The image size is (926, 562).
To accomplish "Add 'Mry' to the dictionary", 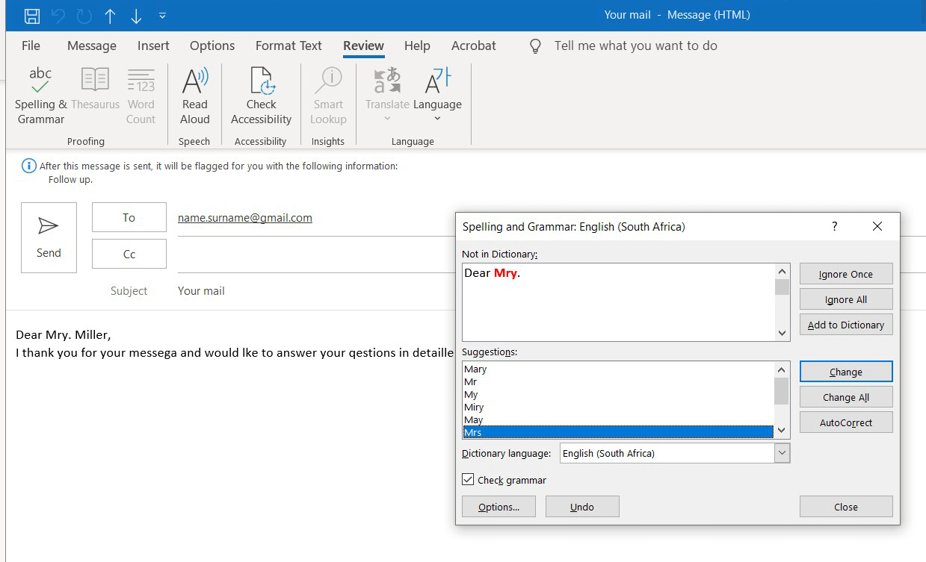I will (x=845, y=325).
